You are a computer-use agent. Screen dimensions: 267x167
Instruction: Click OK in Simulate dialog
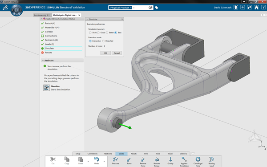click(105, 53)
